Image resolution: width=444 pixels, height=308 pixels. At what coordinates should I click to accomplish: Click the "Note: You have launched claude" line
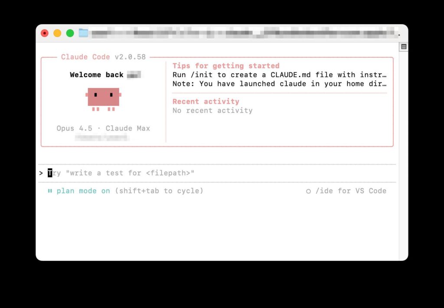[279, 84]
